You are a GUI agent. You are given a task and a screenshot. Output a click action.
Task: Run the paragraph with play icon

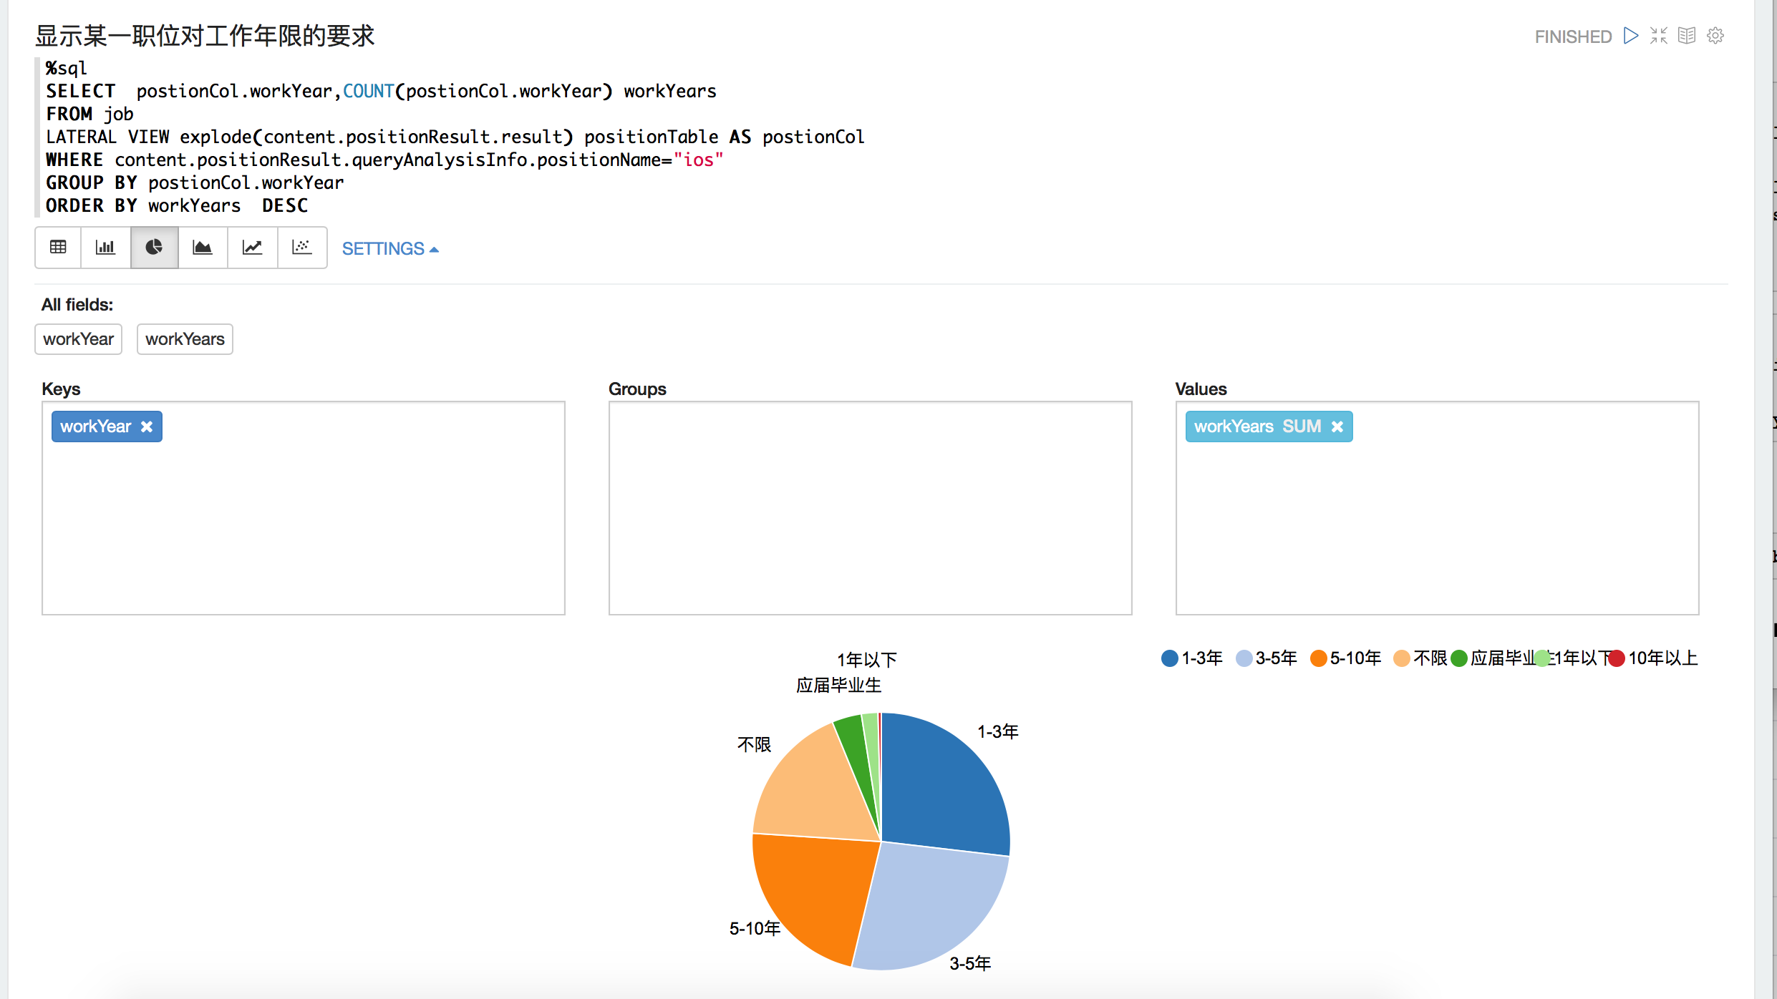pyautogui.click(x=1631, y=36)
